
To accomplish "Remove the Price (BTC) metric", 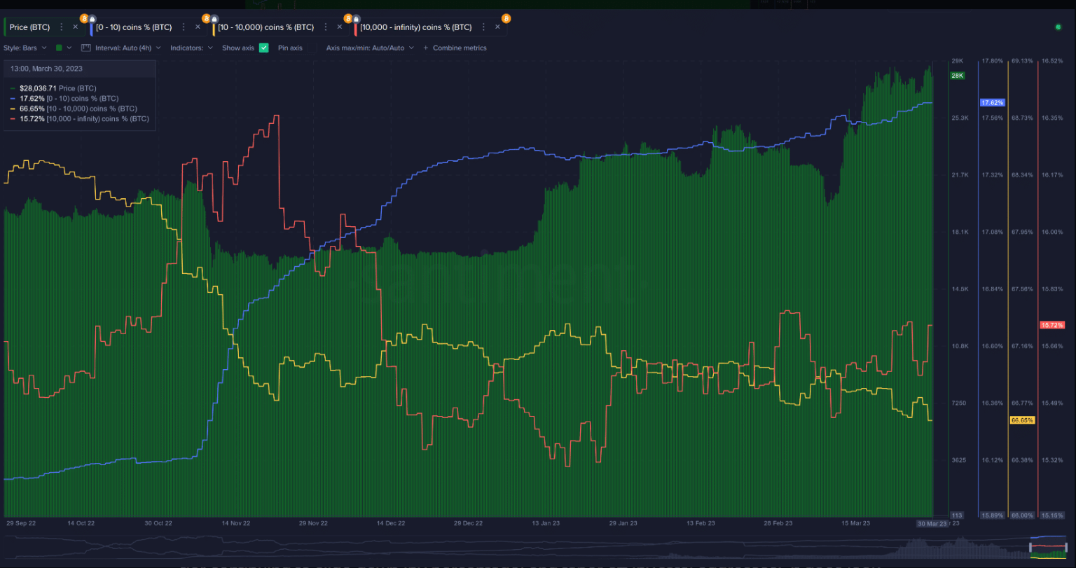I will coord(75,27).
